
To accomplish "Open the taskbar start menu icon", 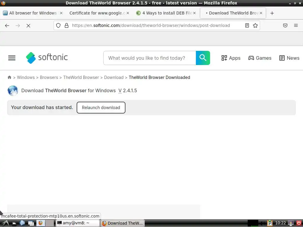I will pos(5,223).
